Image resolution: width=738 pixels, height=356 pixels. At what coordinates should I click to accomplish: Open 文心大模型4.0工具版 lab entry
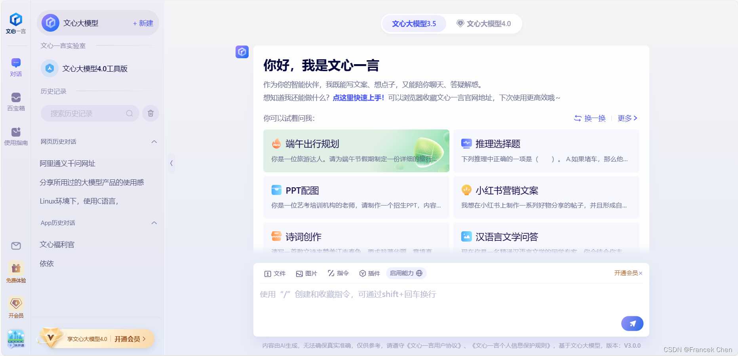[x=95, y=69]
